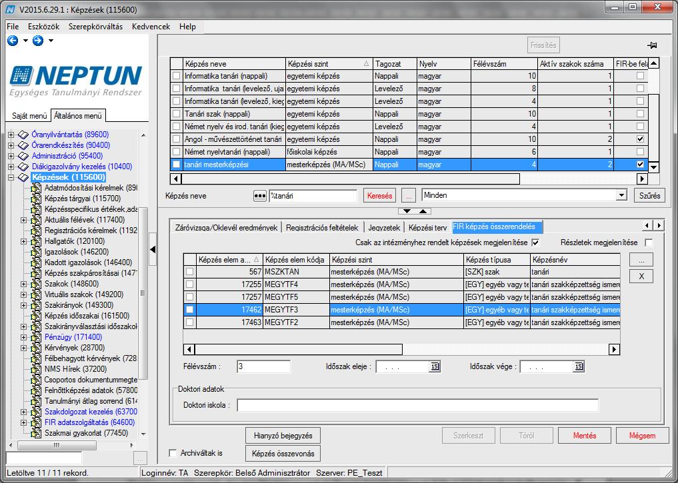Viewport: 678px width, 483px height.
Task: Collapse the Képzések (115600) tree node
Action: [11, 178]
